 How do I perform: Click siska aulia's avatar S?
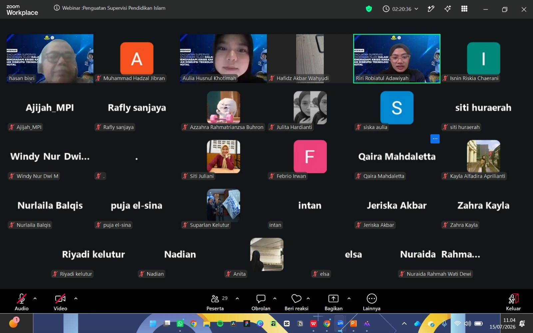pyautogui.click(x=397, y=108)
